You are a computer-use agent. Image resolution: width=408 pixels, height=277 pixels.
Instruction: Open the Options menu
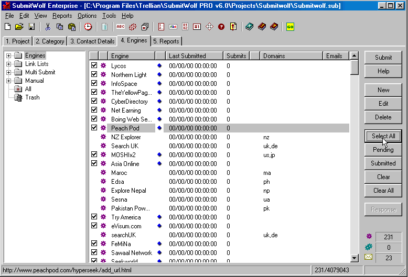(87, 16)
